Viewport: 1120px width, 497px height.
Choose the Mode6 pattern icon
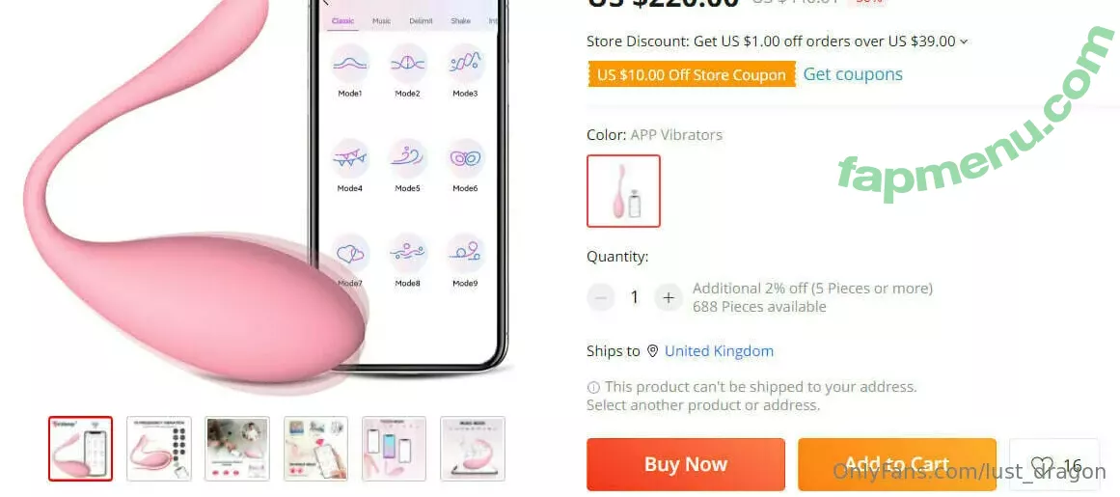[466, 158]
